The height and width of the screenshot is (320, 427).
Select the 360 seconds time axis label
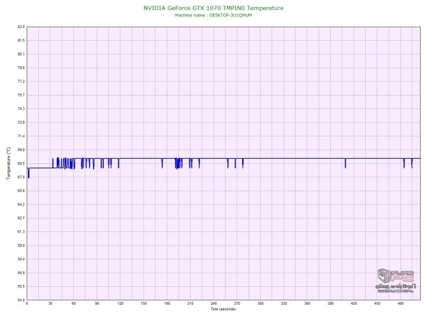(x=307, y=303)
